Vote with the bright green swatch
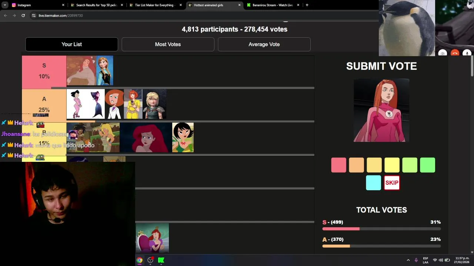474x266 pixels. (x=427, y=165)
